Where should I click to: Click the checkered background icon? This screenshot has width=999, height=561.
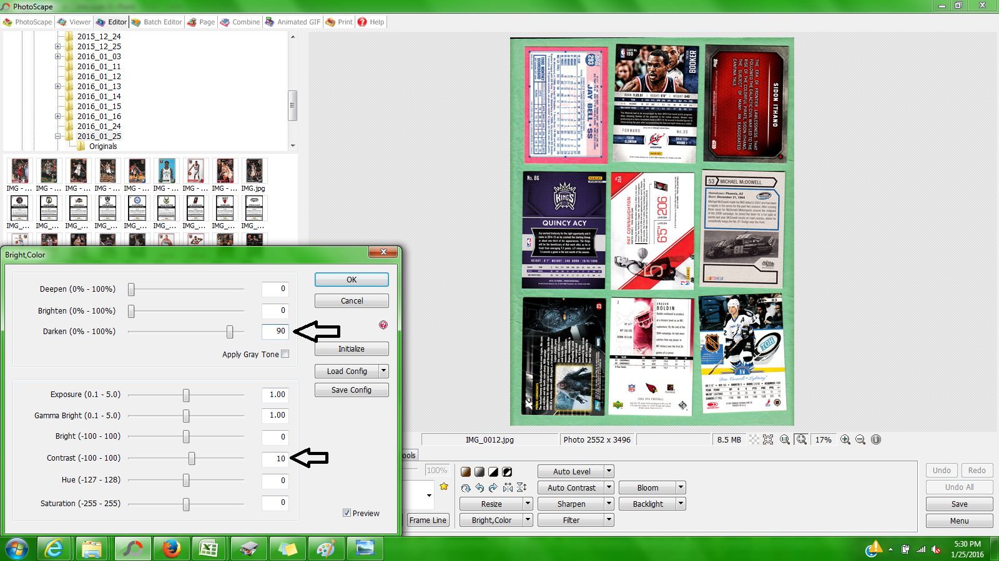coord(754,439)
